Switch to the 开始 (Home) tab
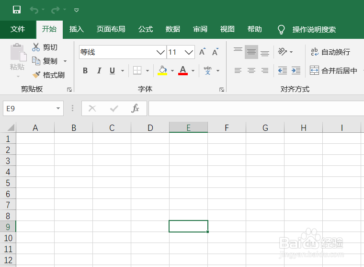 tap(49, 29)
